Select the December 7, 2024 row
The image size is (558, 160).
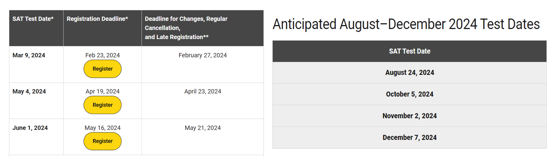(409, 137)
